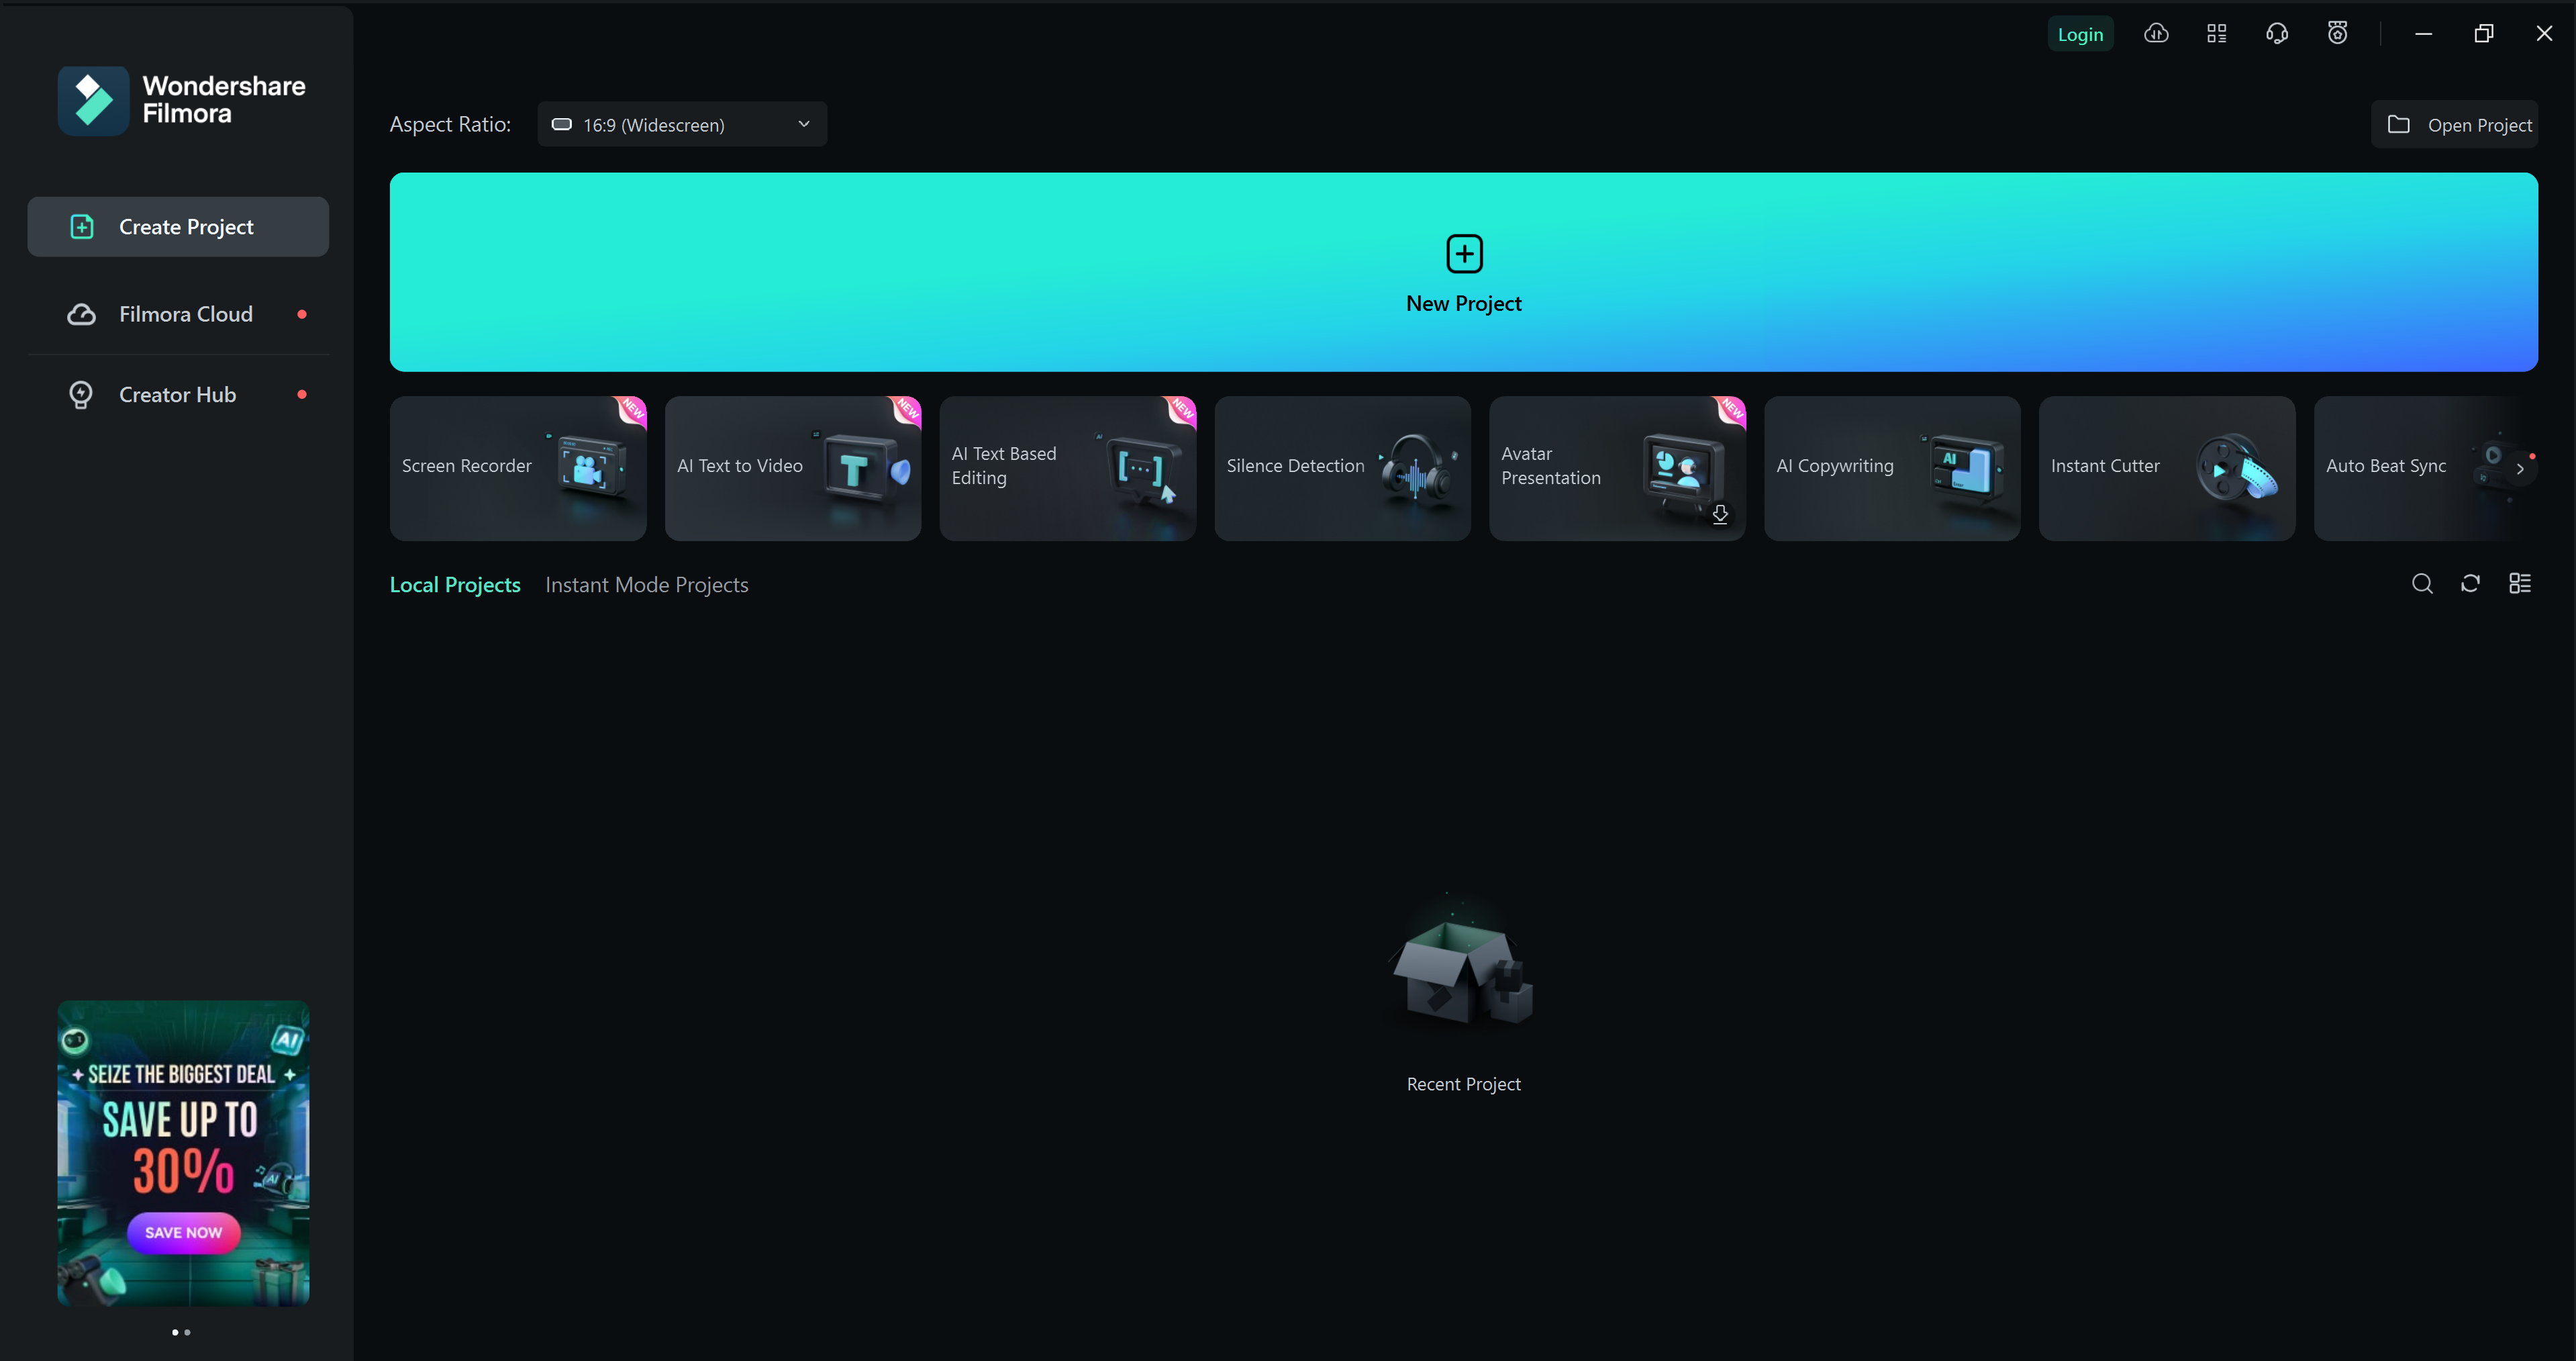Click the headset support icon
Viewport: 2576px width, 1361px height.
2277,34
